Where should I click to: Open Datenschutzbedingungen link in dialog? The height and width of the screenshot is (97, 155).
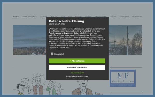(77, 76)
